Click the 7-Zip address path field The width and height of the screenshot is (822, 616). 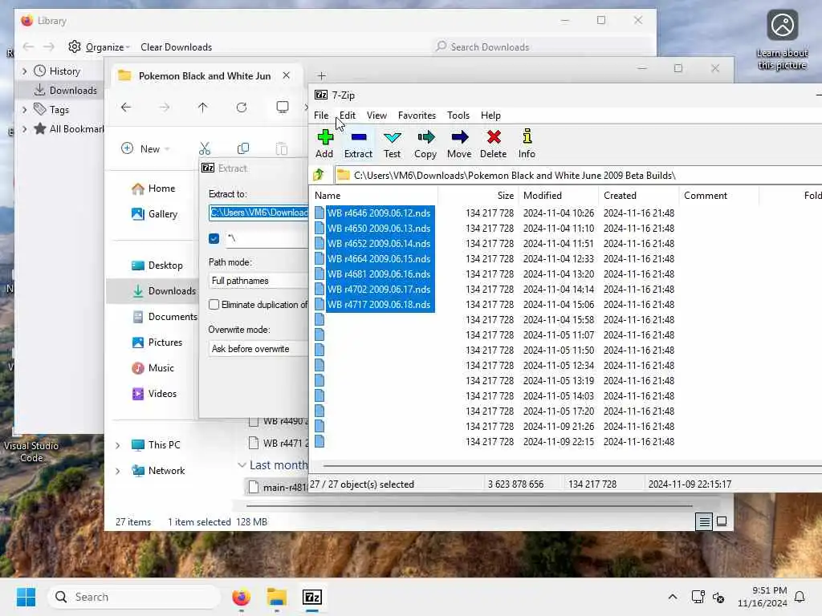tap(578, 176)
